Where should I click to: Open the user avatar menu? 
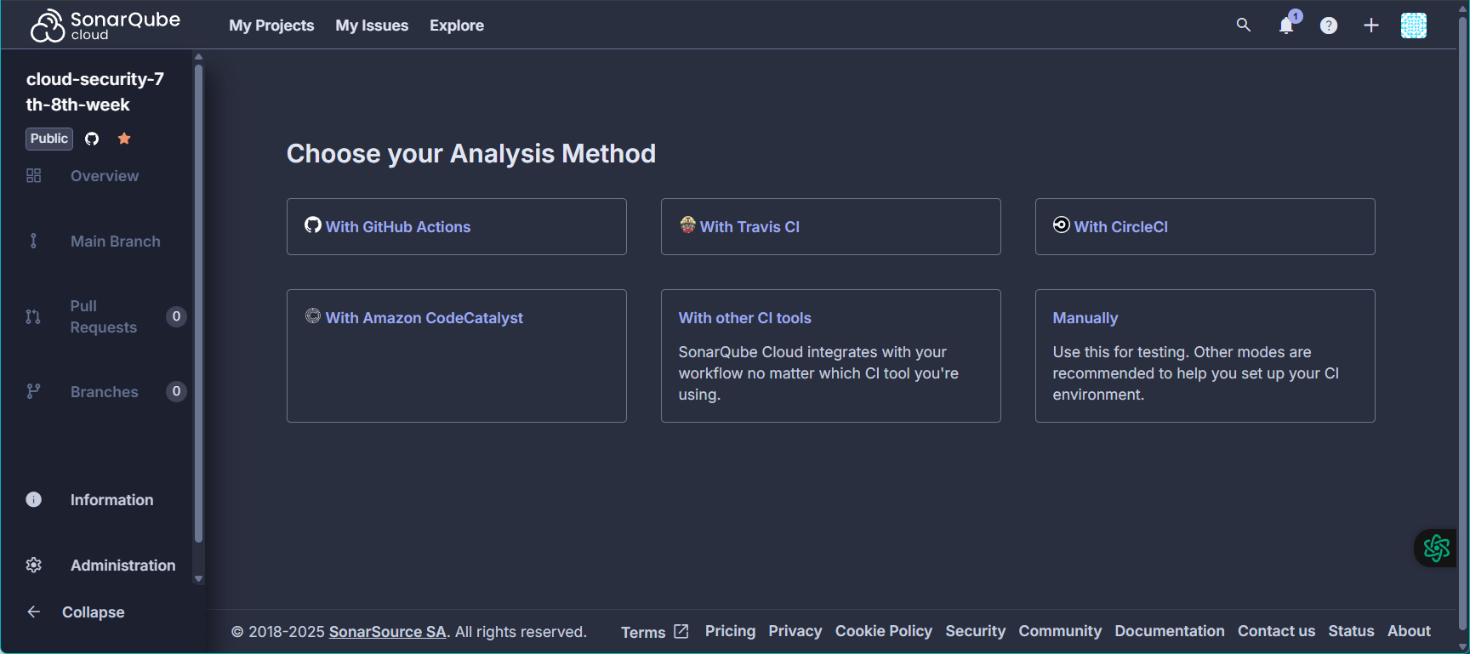click(1414, 26)
